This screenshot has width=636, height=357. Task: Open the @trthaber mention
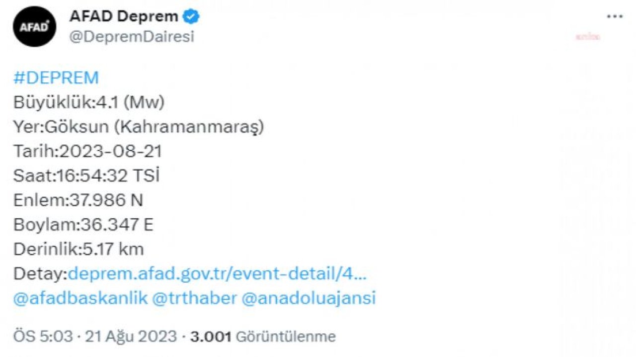point(194,298)
